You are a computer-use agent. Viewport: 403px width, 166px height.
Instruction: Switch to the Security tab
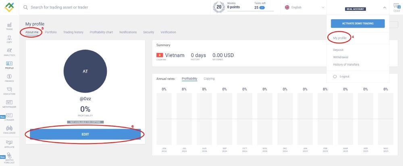coord(149,32)
